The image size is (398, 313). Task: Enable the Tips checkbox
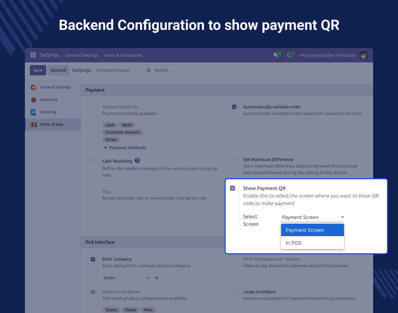(x=93, y=192)
